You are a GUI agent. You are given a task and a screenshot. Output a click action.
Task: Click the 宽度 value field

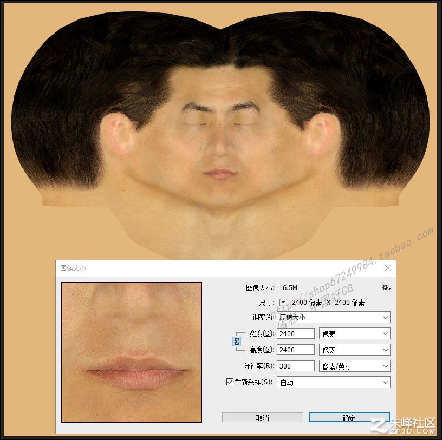pyautogui.click(x=296, y=333)
